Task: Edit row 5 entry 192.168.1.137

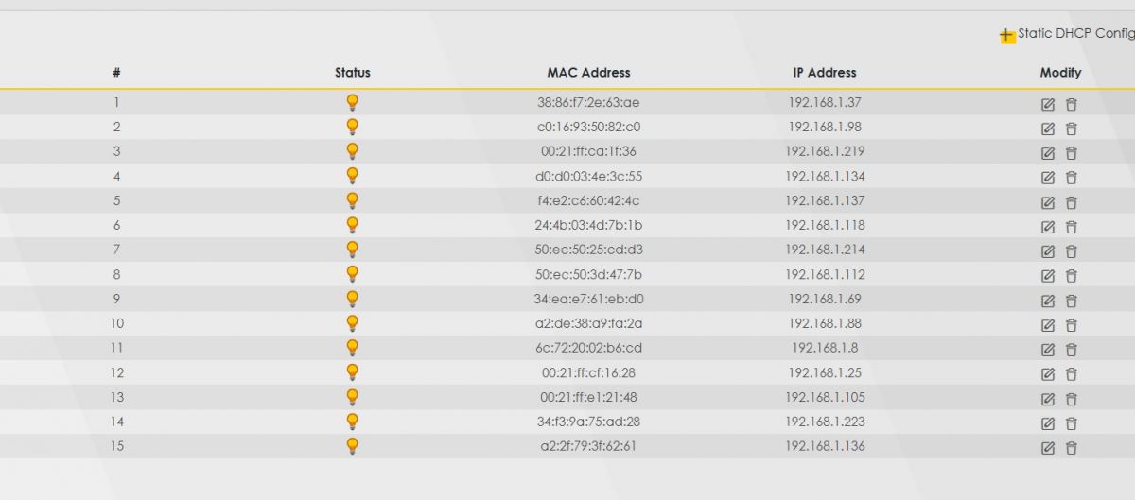Action: (x=1047, y=202)
